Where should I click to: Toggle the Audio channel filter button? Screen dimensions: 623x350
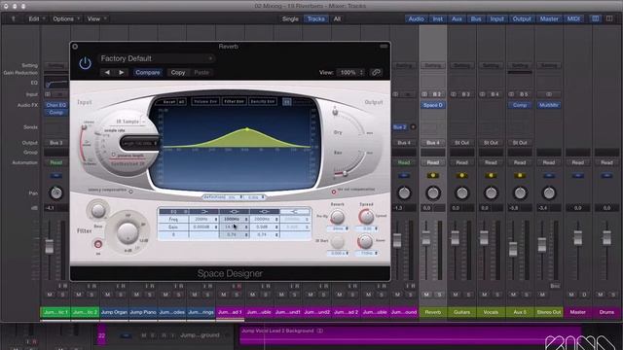click(x=416, y=18)
